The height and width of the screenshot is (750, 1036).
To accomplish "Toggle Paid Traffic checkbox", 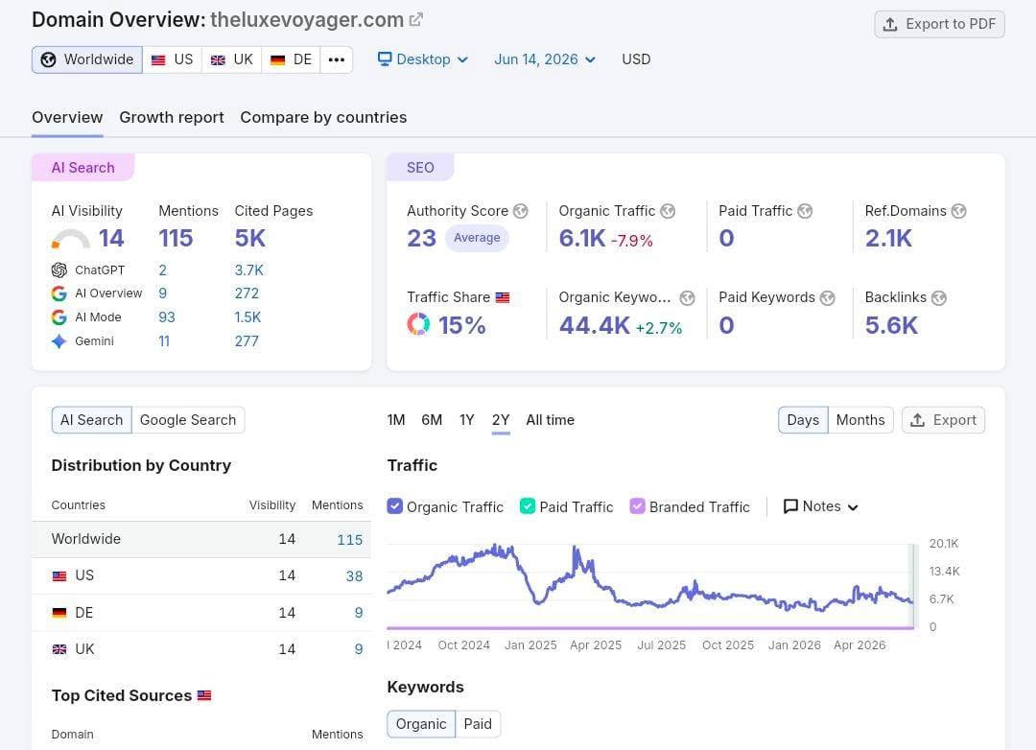I will click(528, 506).
